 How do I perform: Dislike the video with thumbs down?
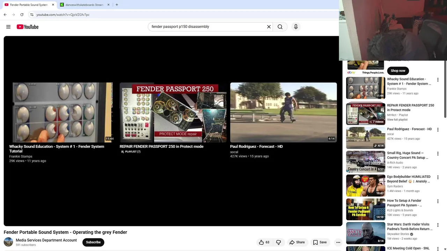tap(279, 242)
